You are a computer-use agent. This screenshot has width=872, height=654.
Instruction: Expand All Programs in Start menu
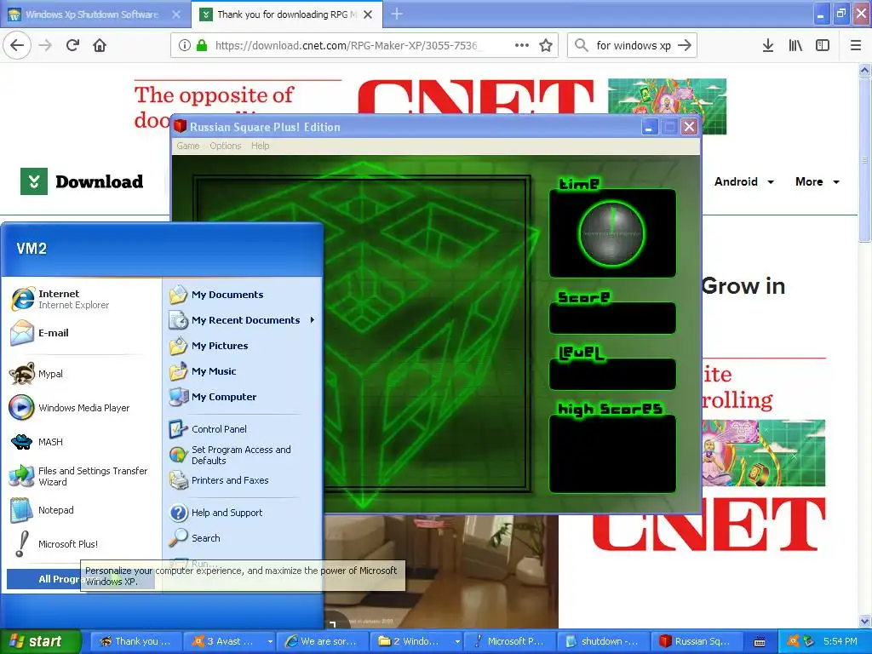(x=81, y=579)
